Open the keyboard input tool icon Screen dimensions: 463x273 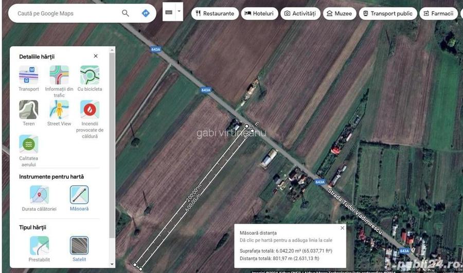click(x=169, y=12)
